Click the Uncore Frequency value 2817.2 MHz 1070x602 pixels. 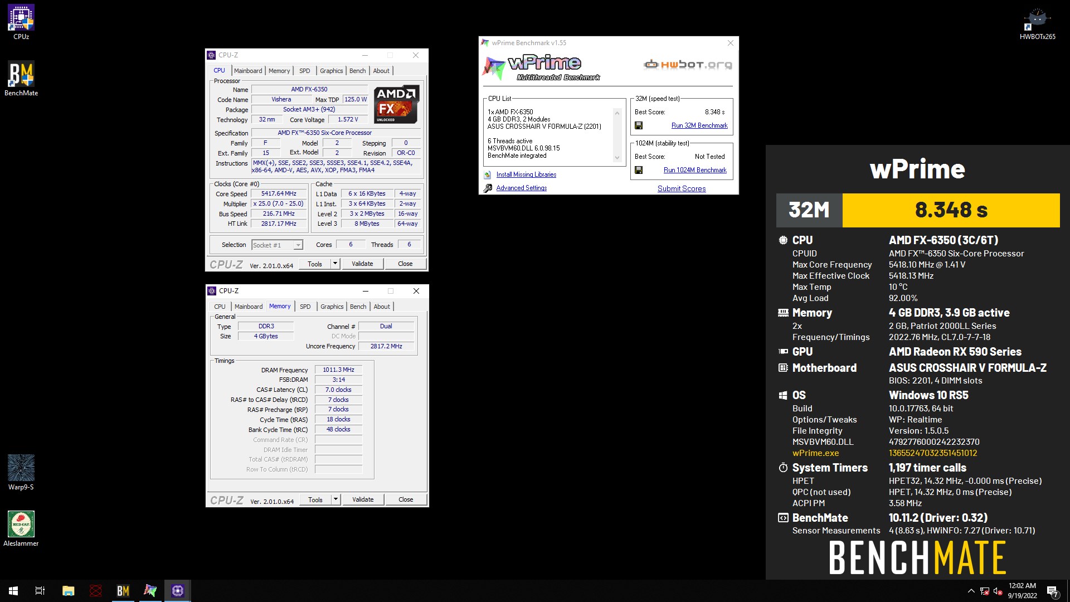pos(386,346)
